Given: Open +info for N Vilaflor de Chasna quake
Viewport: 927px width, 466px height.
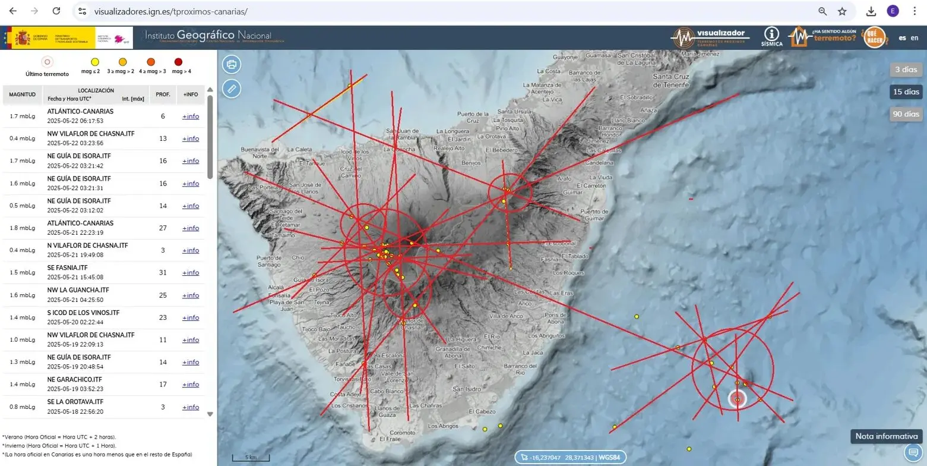Looking at the screenshot, I should [191, 250].
